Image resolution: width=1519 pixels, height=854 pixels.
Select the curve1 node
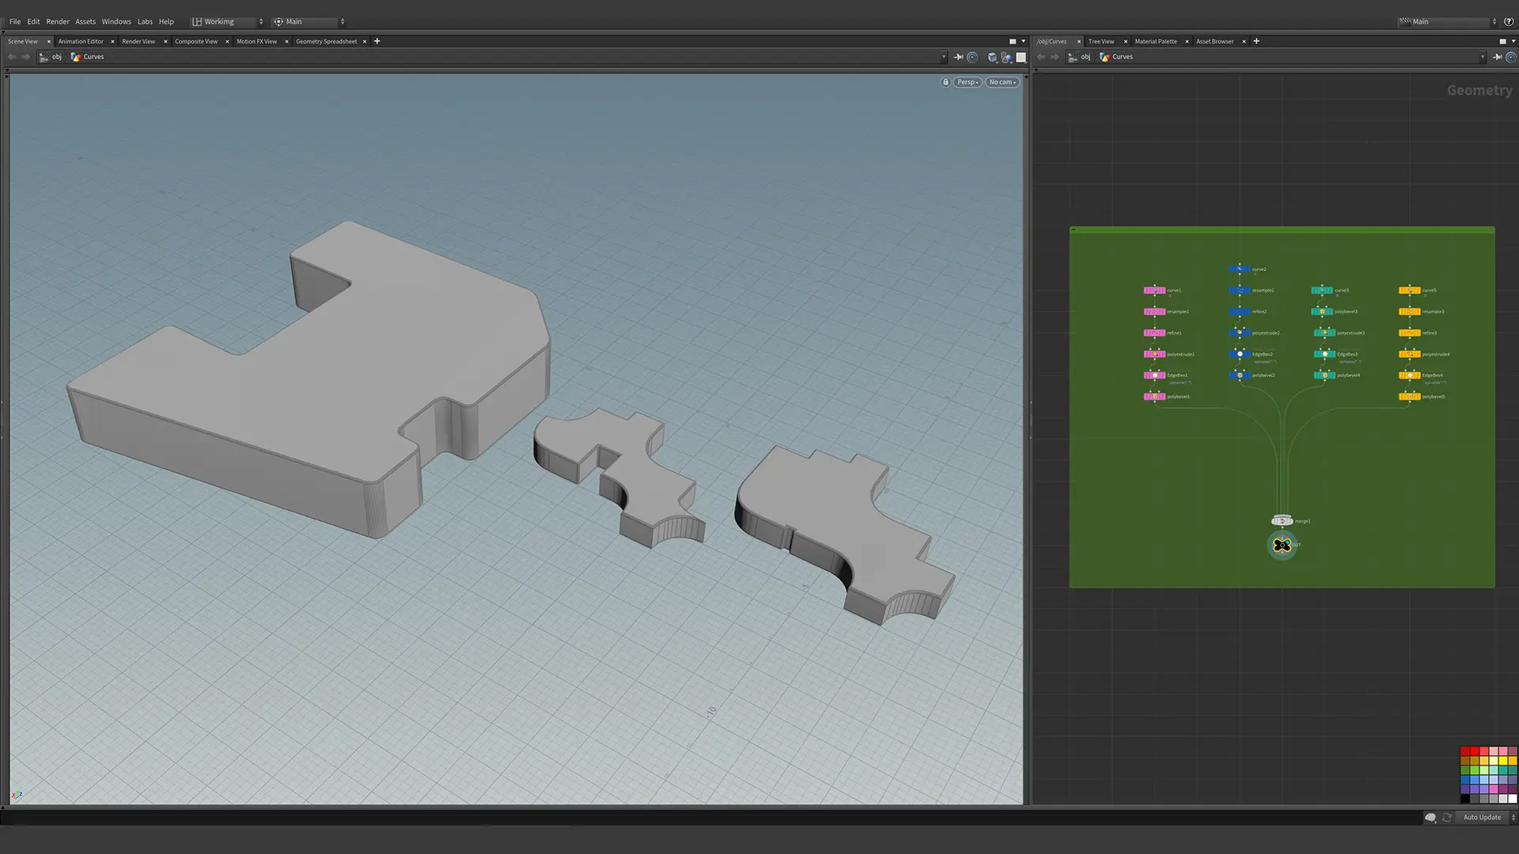click(x=1154, y=290)
